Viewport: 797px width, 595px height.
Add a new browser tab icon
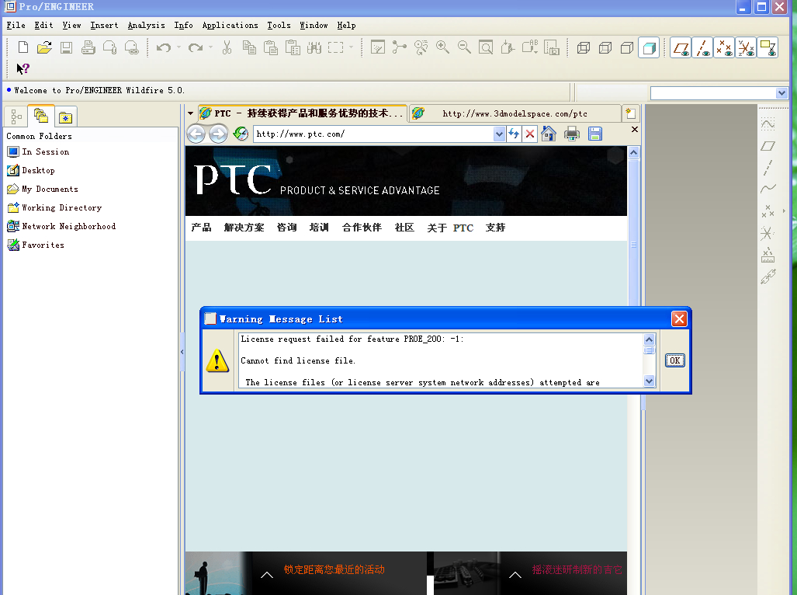(x=631, y=113)
